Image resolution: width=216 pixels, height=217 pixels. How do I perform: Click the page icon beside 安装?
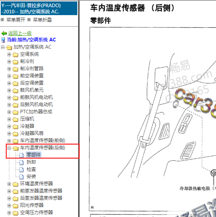point(22,177)
